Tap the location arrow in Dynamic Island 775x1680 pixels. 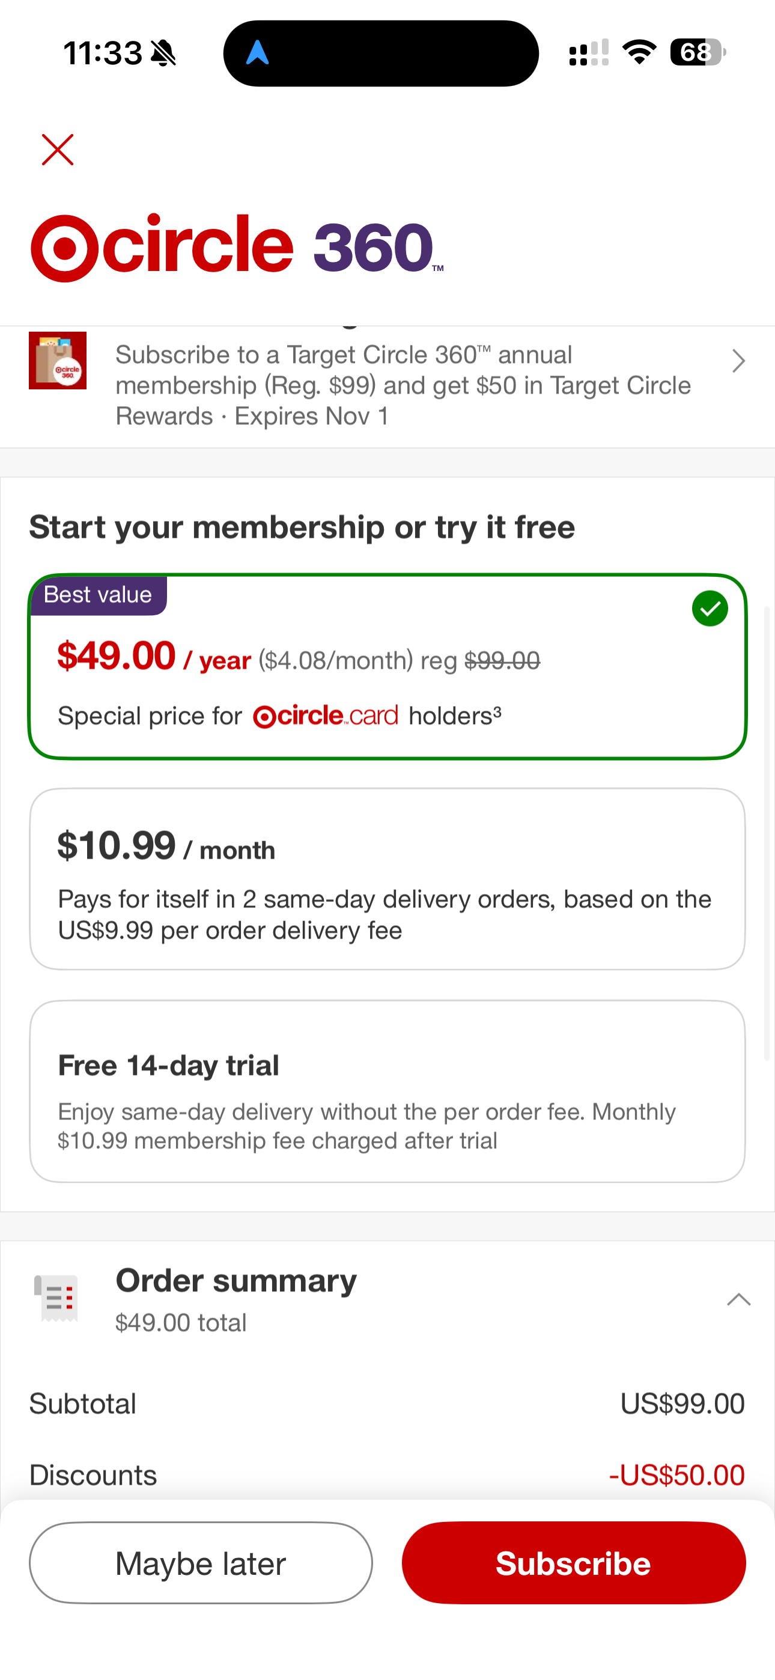point(258,53)
